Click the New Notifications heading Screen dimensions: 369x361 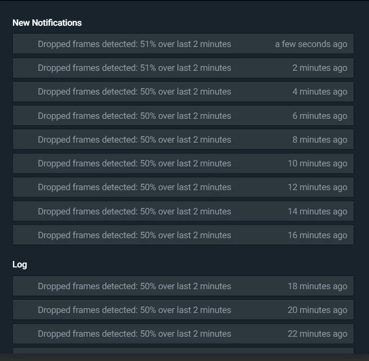(x=47, y=23)
